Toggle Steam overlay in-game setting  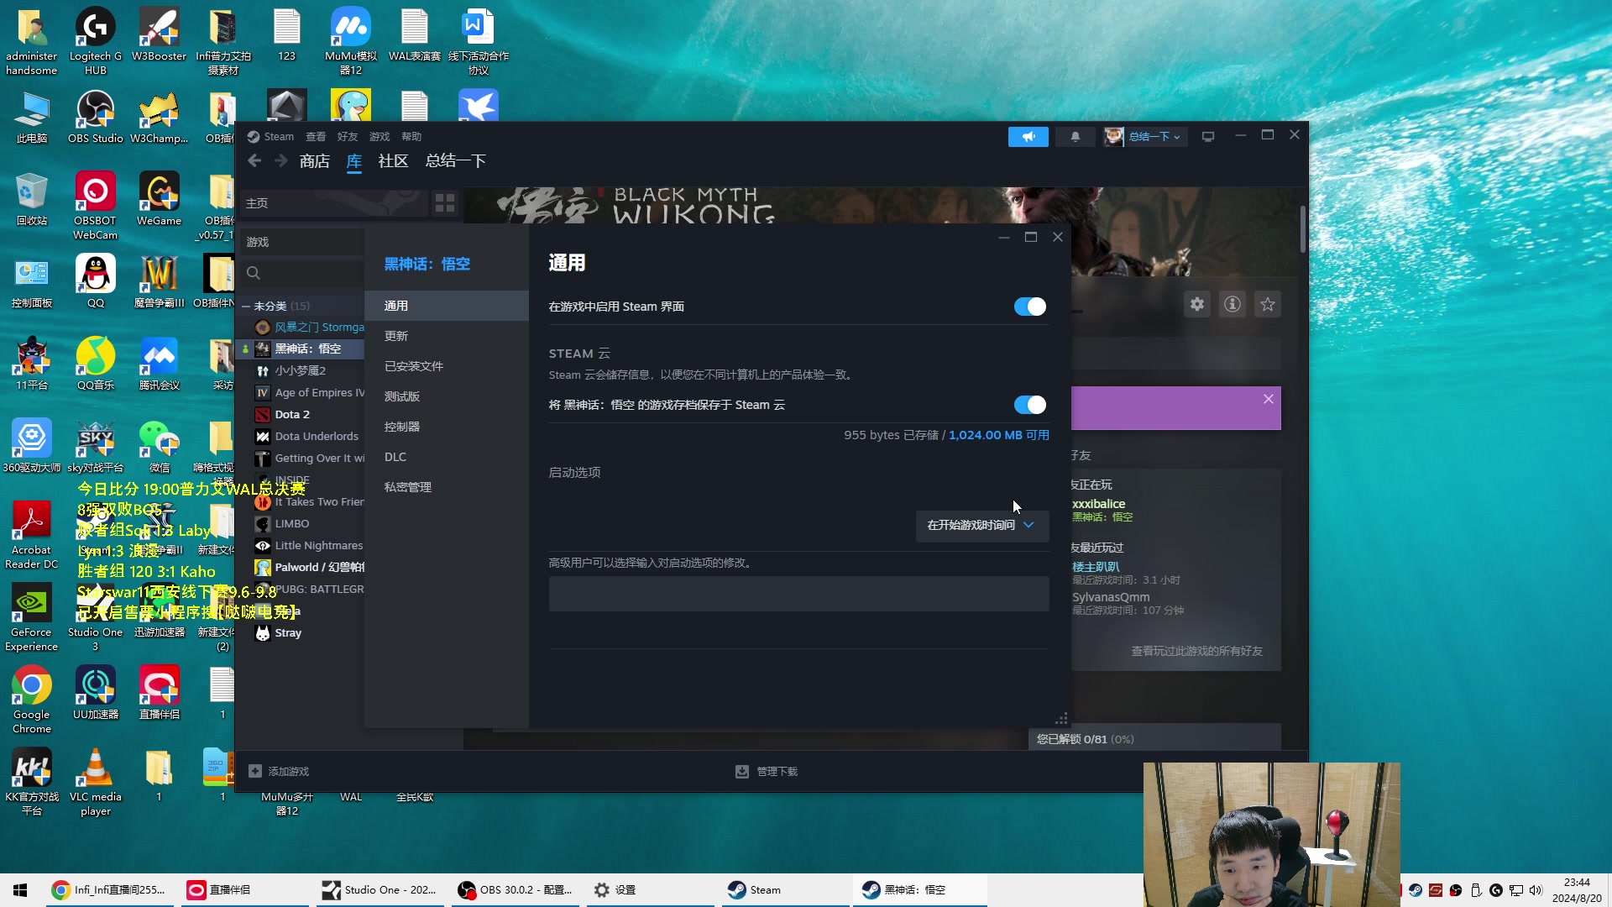[x=1028, y=306]
